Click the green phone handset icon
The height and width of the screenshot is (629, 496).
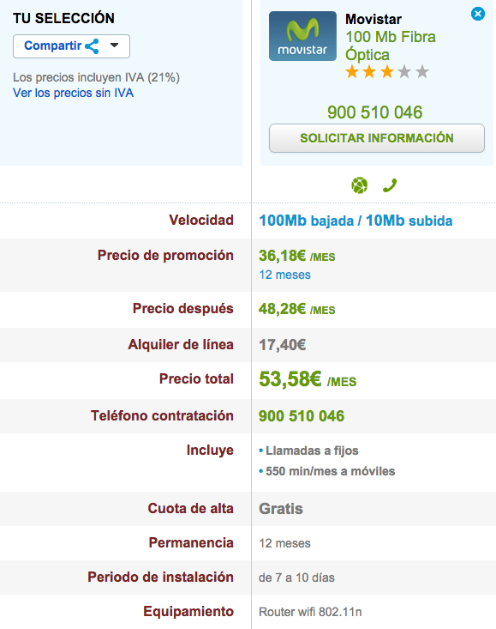click(x=390, y=185)
